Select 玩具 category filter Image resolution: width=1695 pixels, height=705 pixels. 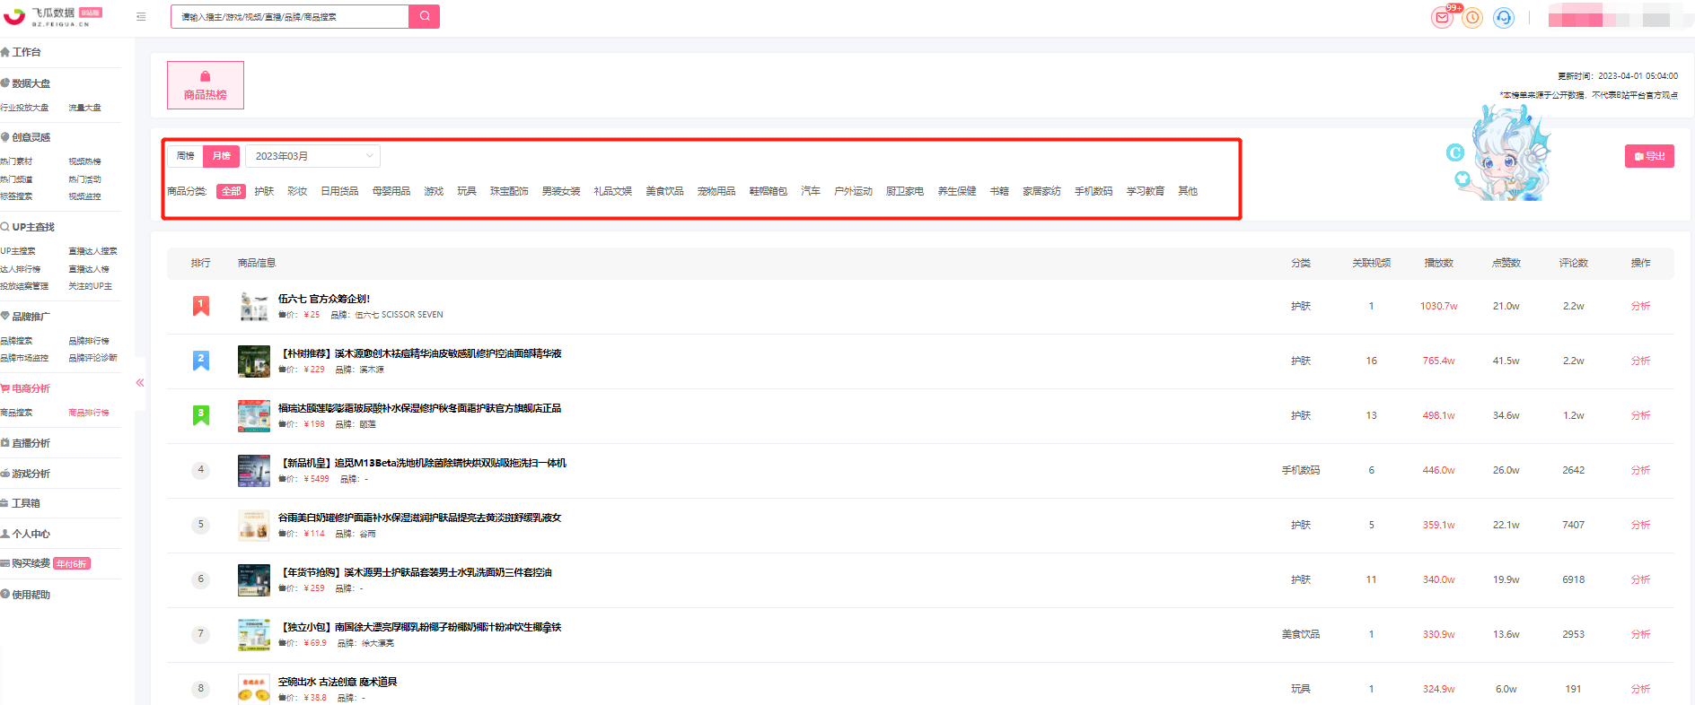[x=467, y=191]
